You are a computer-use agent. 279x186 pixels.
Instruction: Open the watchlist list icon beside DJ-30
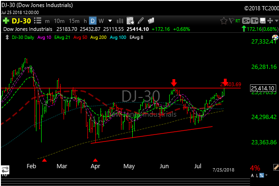(37, 21)
